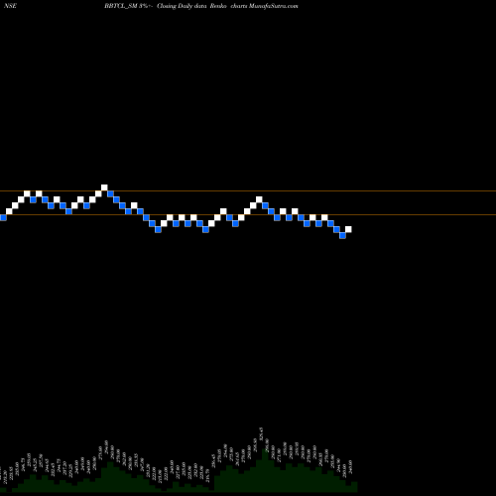Screen dimensions: 496x496
Task: Select the lowest blue brick near chart end
Action: coord(342,235)
